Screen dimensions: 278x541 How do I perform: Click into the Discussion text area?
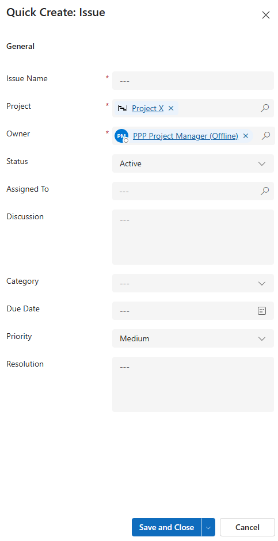pos(193,237)
